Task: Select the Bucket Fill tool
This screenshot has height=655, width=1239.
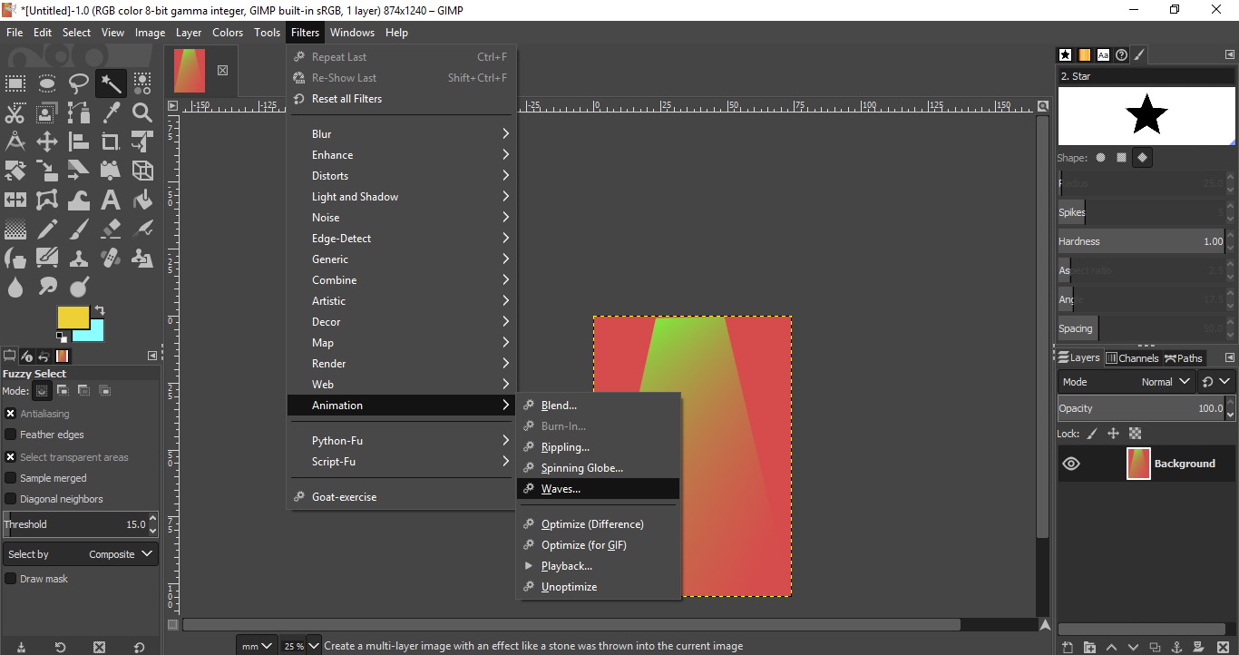Action: click(142, 200)
